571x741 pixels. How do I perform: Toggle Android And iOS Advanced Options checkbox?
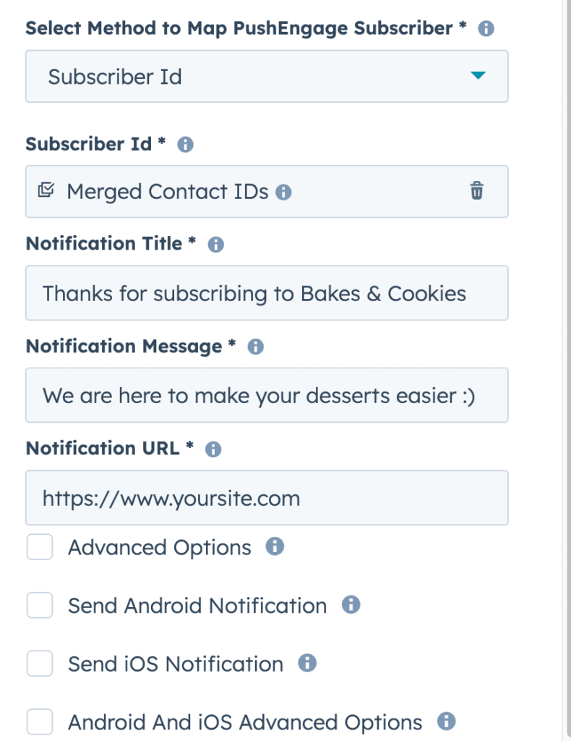40,721
